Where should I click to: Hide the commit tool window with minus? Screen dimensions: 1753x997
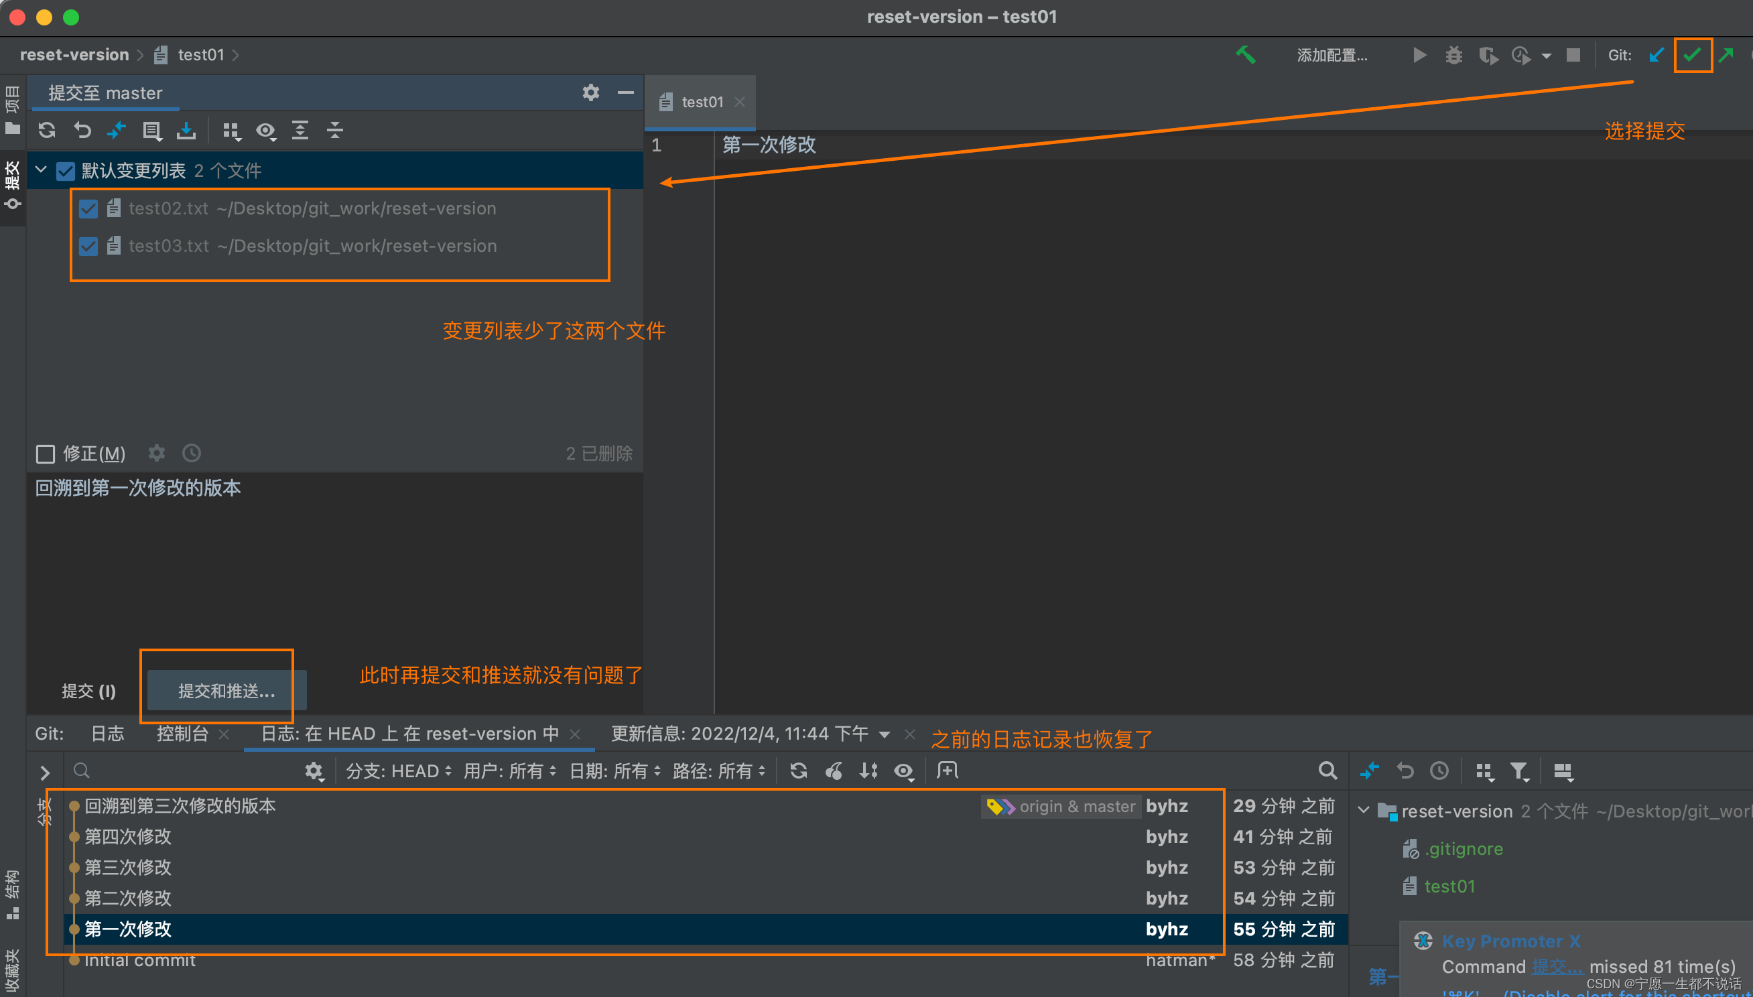(625, 92)
